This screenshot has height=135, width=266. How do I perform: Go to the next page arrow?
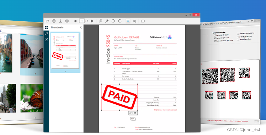[92, 21]
